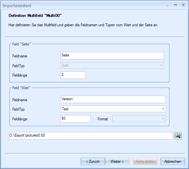
Task: Click the Importassistent title bar text
Action: [17, 6]
